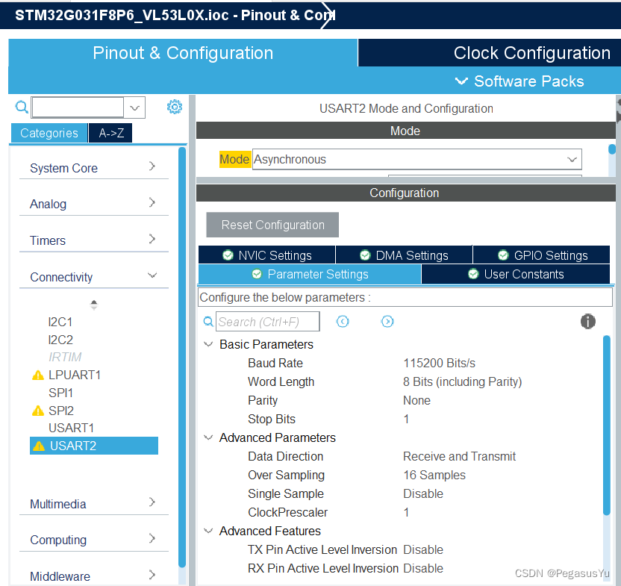This screenshot has height=586, width=621.
Task: Open the DMA Settings tab
Action: 404,255
